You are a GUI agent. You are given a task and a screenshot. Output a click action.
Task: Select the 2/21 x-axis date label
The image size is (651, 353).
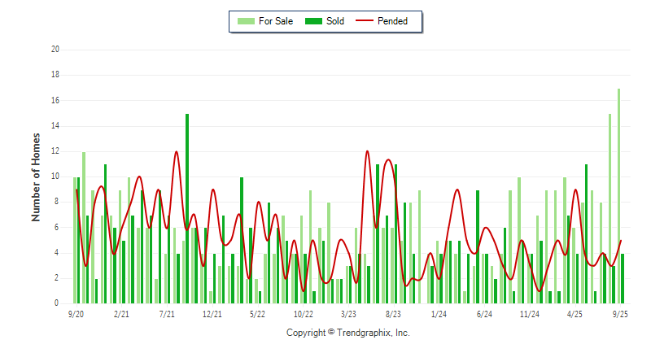pos(121,313)
